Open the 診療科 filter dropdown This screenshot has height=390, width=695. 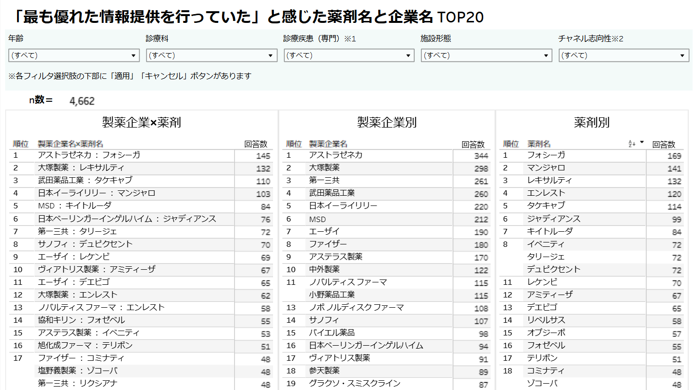coord(212,56)
